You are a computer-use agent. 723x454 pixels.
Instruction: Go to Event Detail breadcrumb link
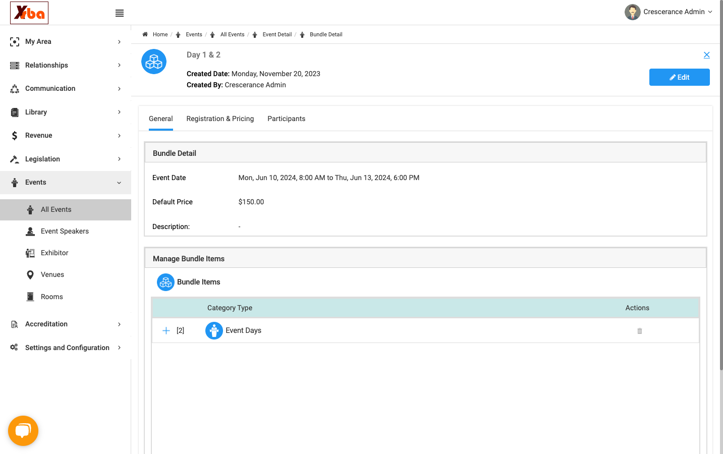click(x=277, y=35)
